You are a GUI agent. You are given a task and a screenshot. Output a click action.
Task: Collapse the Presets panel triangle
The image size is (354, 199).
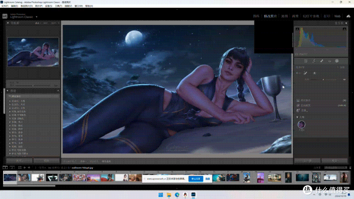coord(8,91)
